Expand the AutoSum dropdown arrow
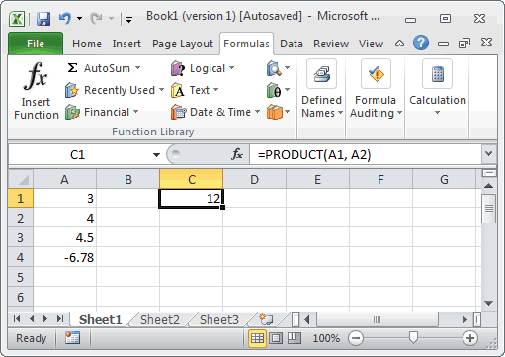Screen dimensions: 505x357 tap(137, 68)
